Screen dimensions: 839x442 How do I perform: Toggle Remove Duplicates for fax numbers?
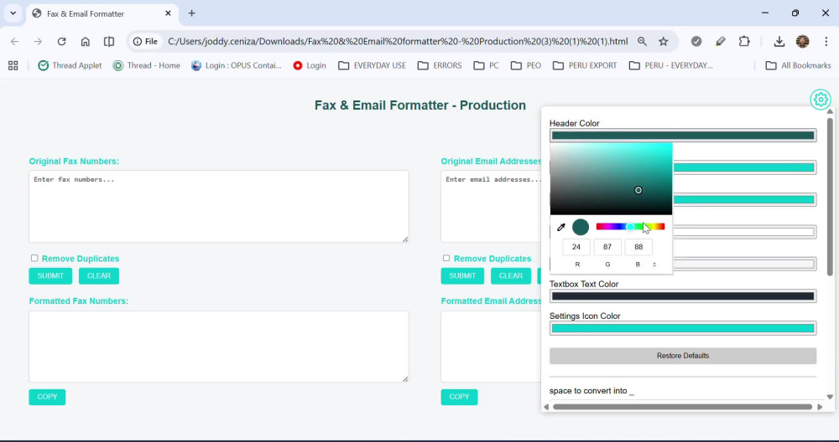[34, 259]
